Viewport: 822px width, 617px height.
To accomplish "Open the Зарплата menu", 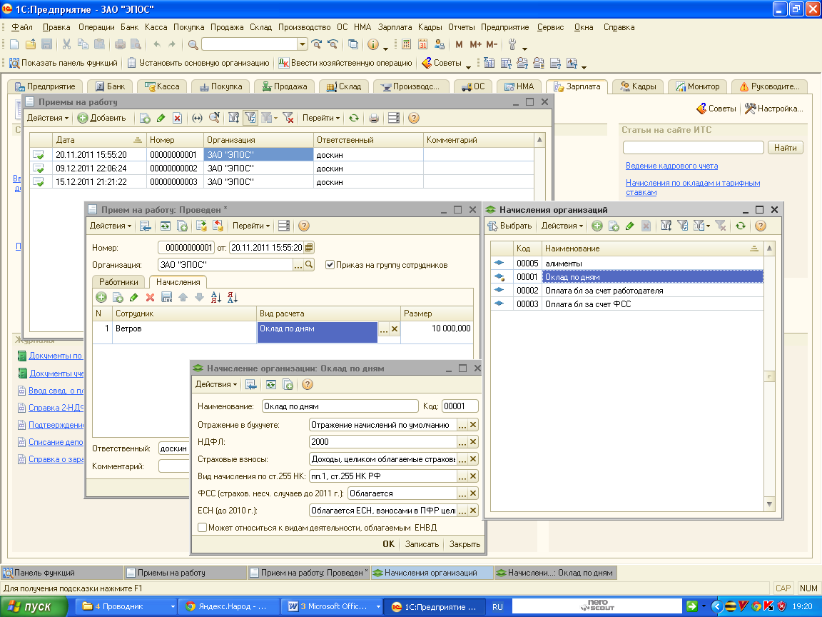I will click(395, 27).
